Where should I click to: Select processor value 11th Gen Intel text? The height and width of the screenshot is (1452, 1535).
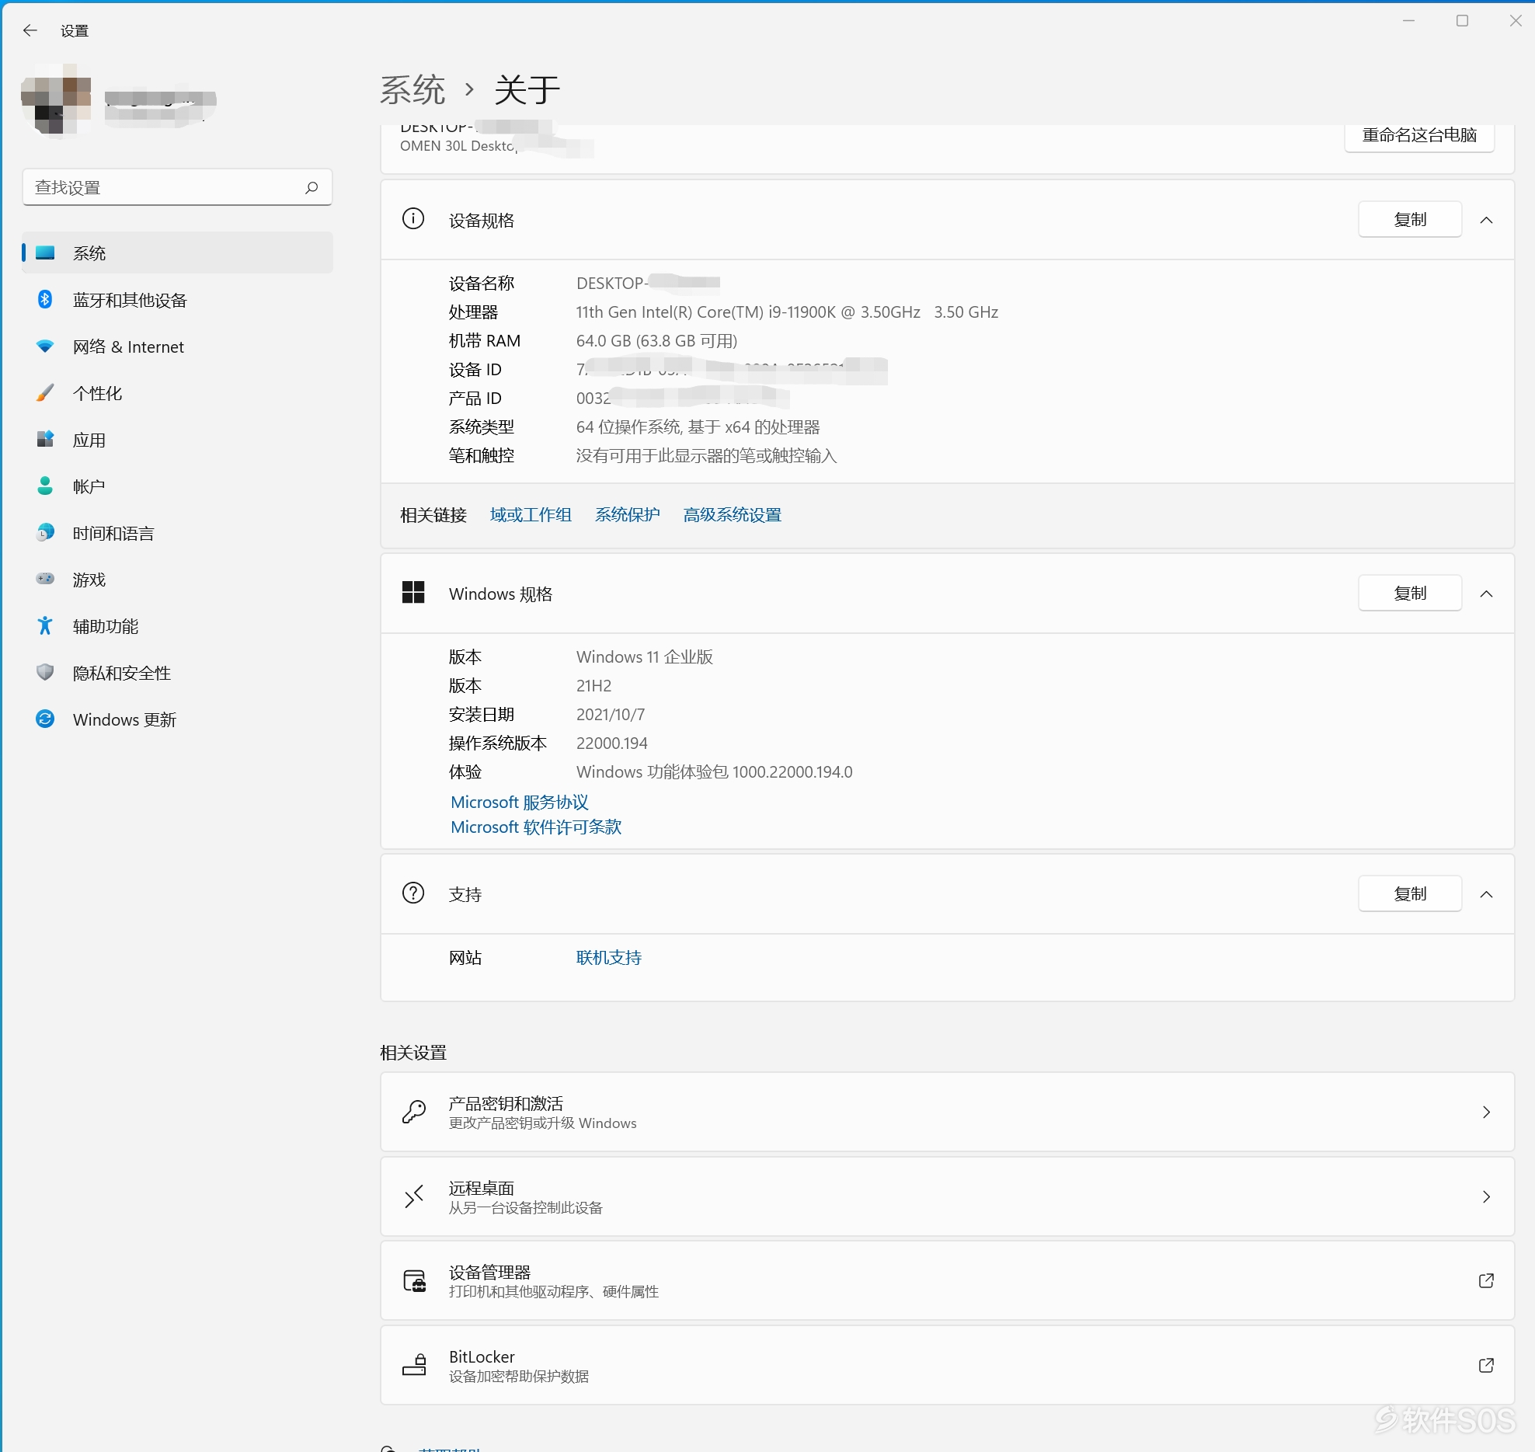[x=787, y=312]
